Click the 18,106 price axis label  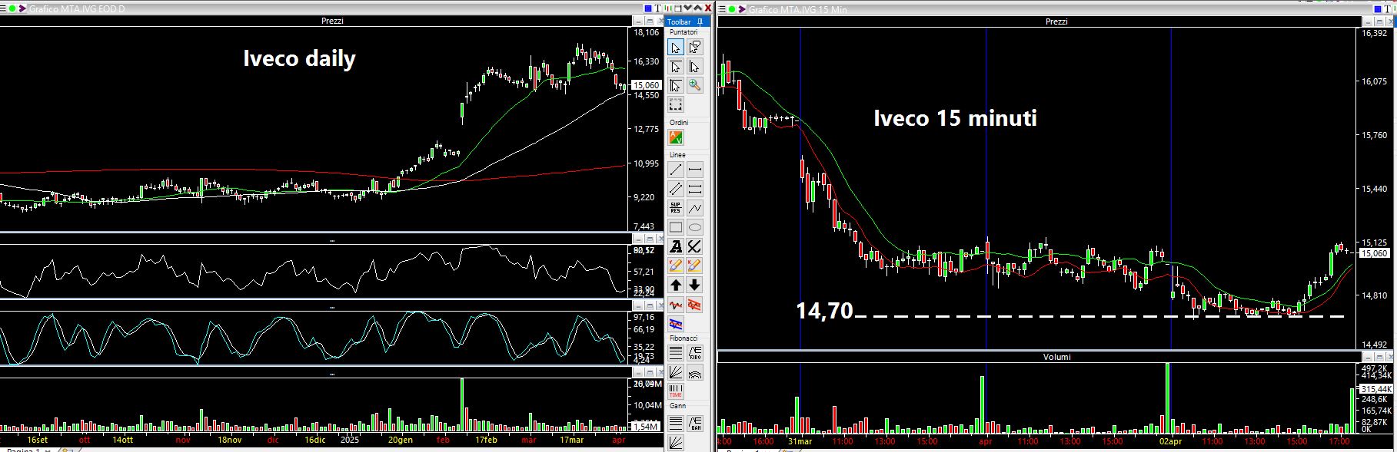tap(646, 33)
